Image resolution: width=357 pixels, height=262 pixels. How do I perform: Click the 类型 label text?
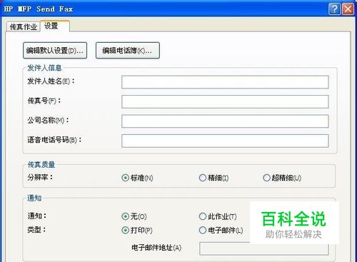pos(36,230)
